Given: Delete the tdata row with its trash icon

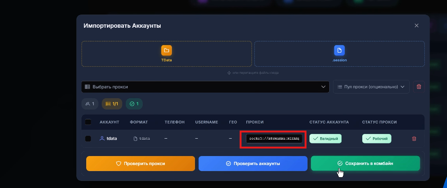Looking at the screenshot, I should pyautogui.click(x=414, y=139).
